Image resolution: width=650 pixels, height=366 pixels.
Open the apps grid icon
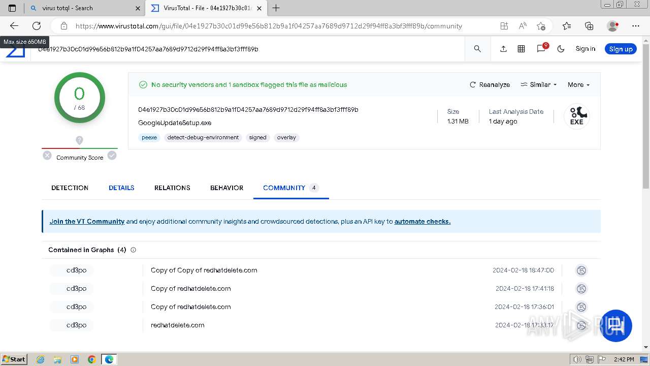pos(521,49)
